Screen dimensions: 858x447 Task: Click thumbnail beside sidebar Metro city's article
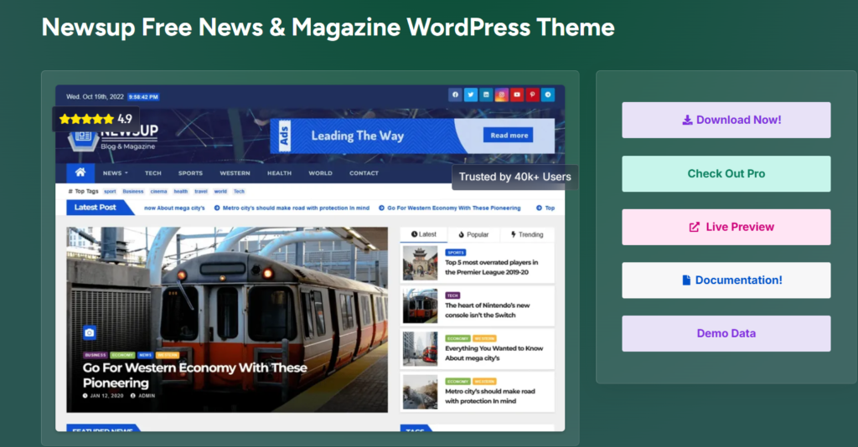coord(421,392)
